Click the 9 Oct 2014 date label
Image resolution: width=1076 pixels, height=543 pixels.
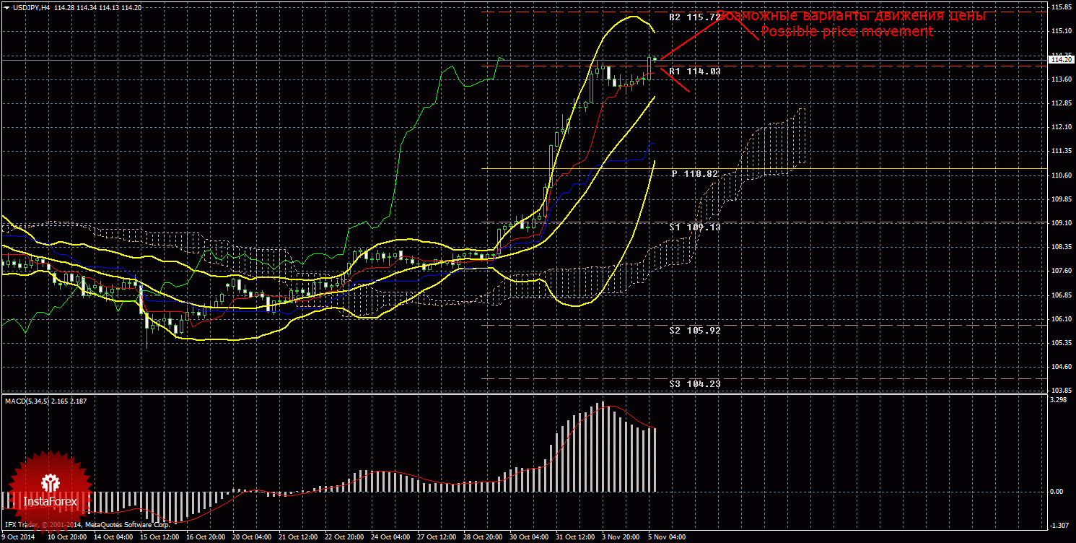pyautogui.click(x=19, y=537)
